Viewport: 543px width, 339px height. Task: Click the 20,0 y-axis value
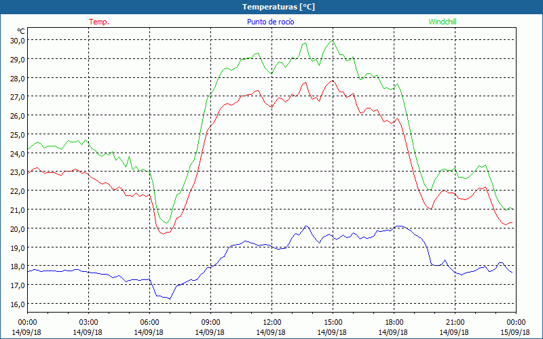pyautogui.click(x=18, y=228)
